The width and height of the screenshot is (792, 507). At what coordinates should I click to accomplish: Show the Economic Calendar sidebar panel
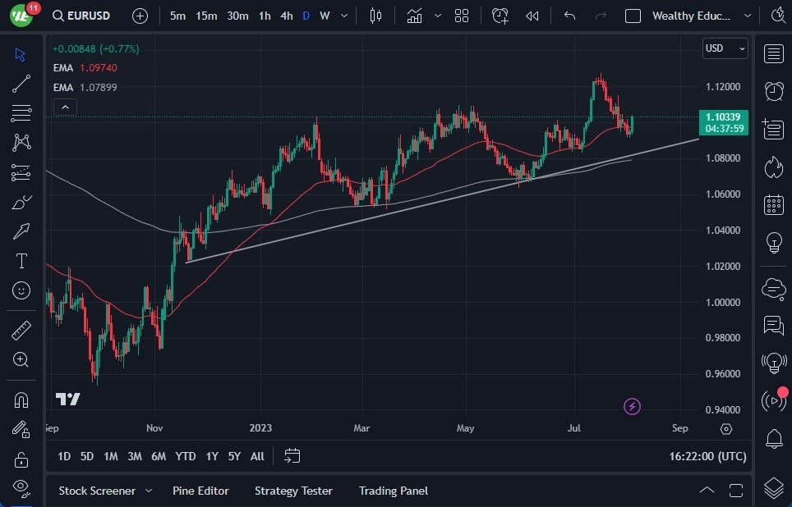coord(773,204)
